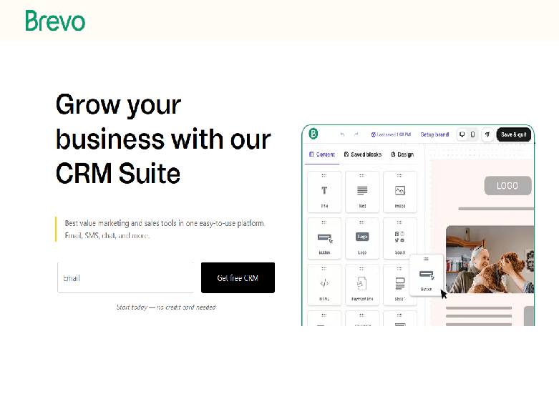Select the Logo block icon
559x409 pixels.
(x=362, y=238)
